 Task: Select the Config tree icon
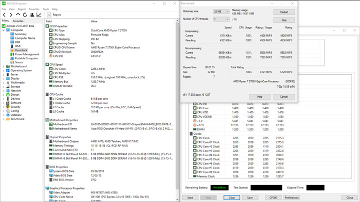pyautogui.click(x=8, y=111)
